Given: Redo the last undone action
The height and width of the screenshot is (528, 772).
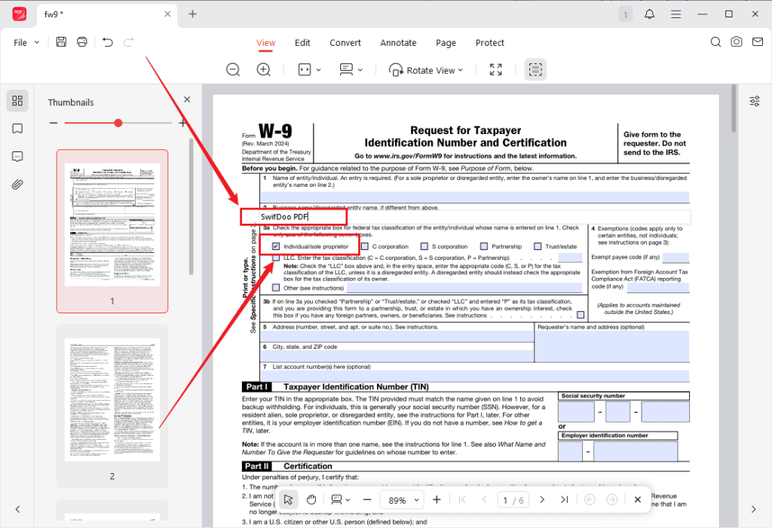Looking at the screenshot, I should click(x=128, y=42).
